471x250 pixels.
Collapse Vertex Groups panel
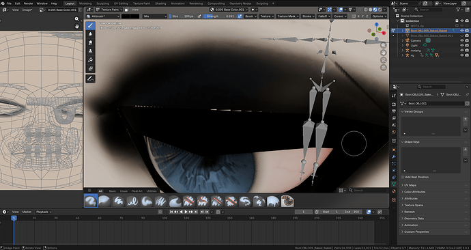pyautogui.click(x=433, y=111)
